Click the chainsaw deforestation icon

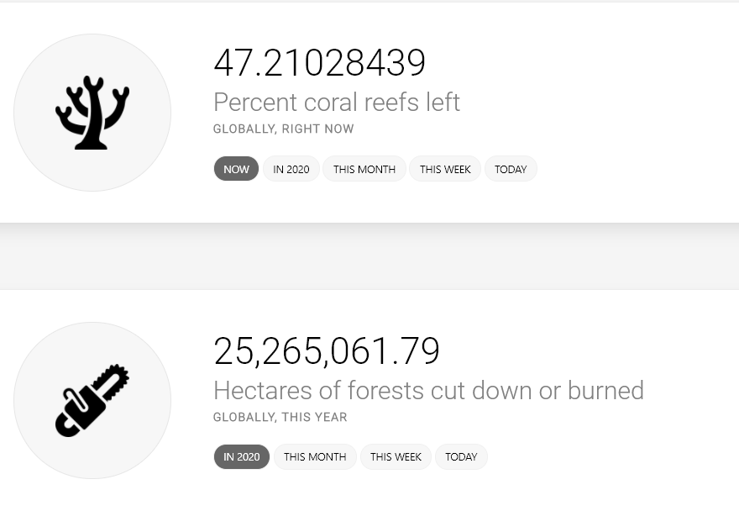pos(92,400)
